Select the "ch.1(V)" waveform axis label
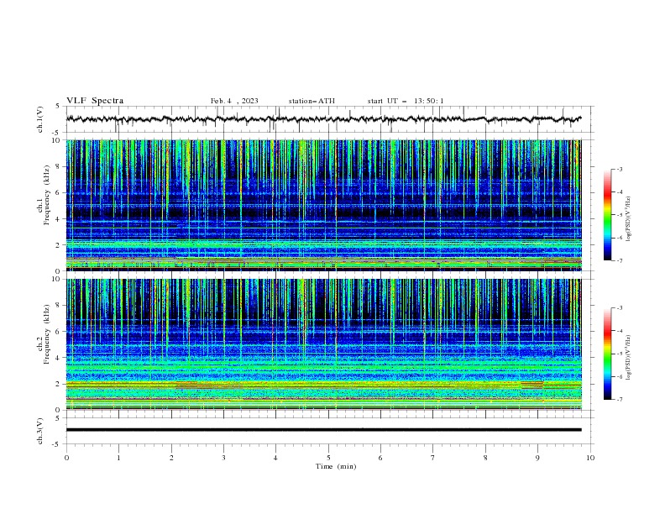The image size is (665, 514). tap(40, 119)
